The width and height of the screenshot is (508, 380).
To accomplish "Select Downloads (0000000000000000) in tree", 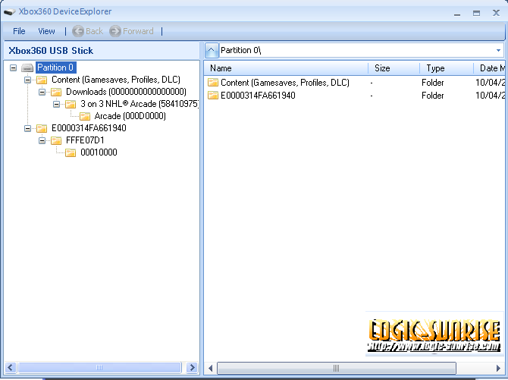I will click(126, 92).
